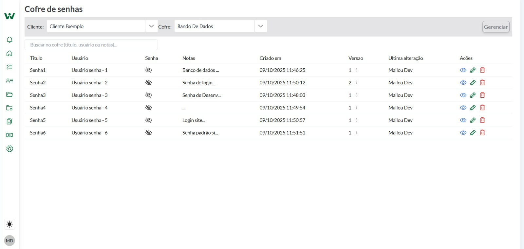View details eye icon for Senha2
This screenshot has height=249, width=524.
(463, 83)
